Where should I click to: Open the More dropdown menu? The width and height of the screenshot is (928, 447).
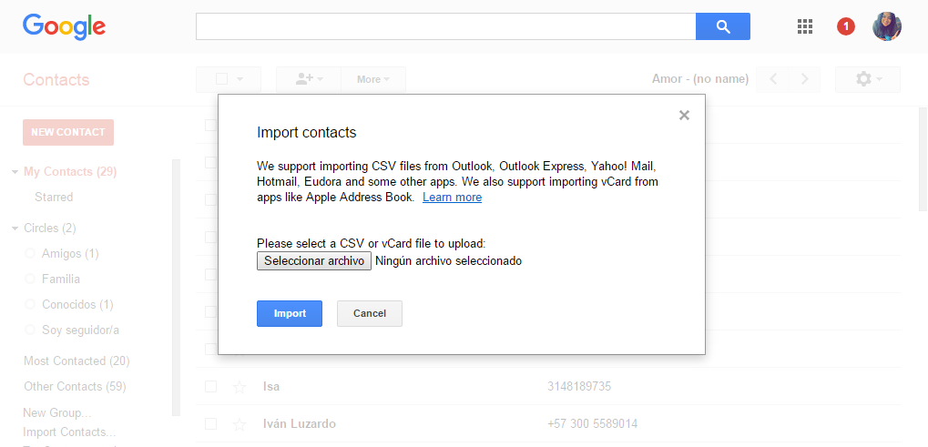click(x=372, y=79)
